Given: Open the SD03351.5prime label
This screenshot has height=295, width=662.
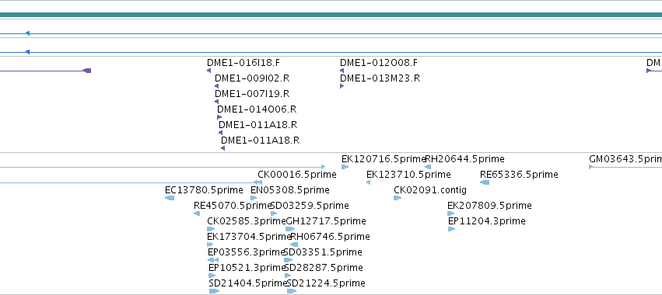Looking at the screenshot, I should click(323, 252).
